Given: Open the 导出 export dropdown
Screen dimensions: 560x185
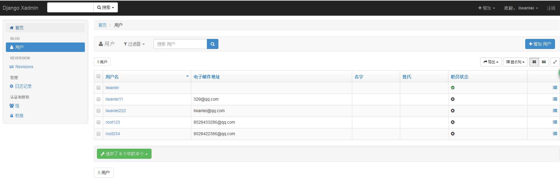Looking at the screenshot, I should tap(491, 62).
